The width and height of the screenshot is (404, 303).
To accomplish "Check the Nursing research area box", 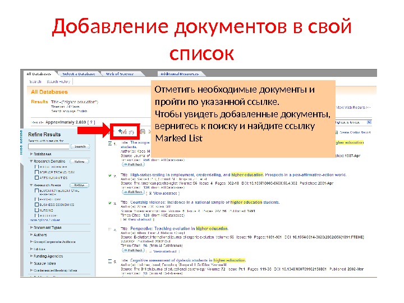I will click(36, 210).
